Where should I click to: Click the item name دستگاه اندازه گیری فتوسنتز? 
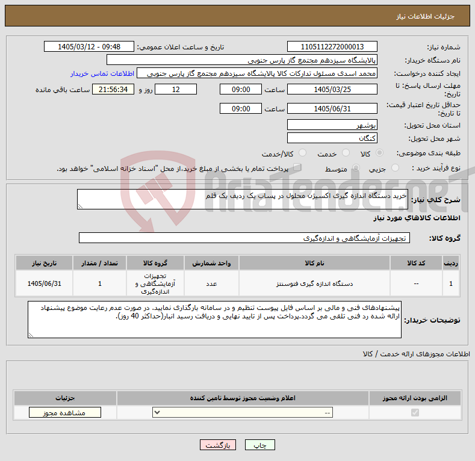[314, 284]
